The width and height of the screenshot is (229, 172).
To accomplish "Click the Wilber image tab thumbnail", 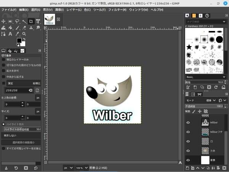I will click(50, 19).
